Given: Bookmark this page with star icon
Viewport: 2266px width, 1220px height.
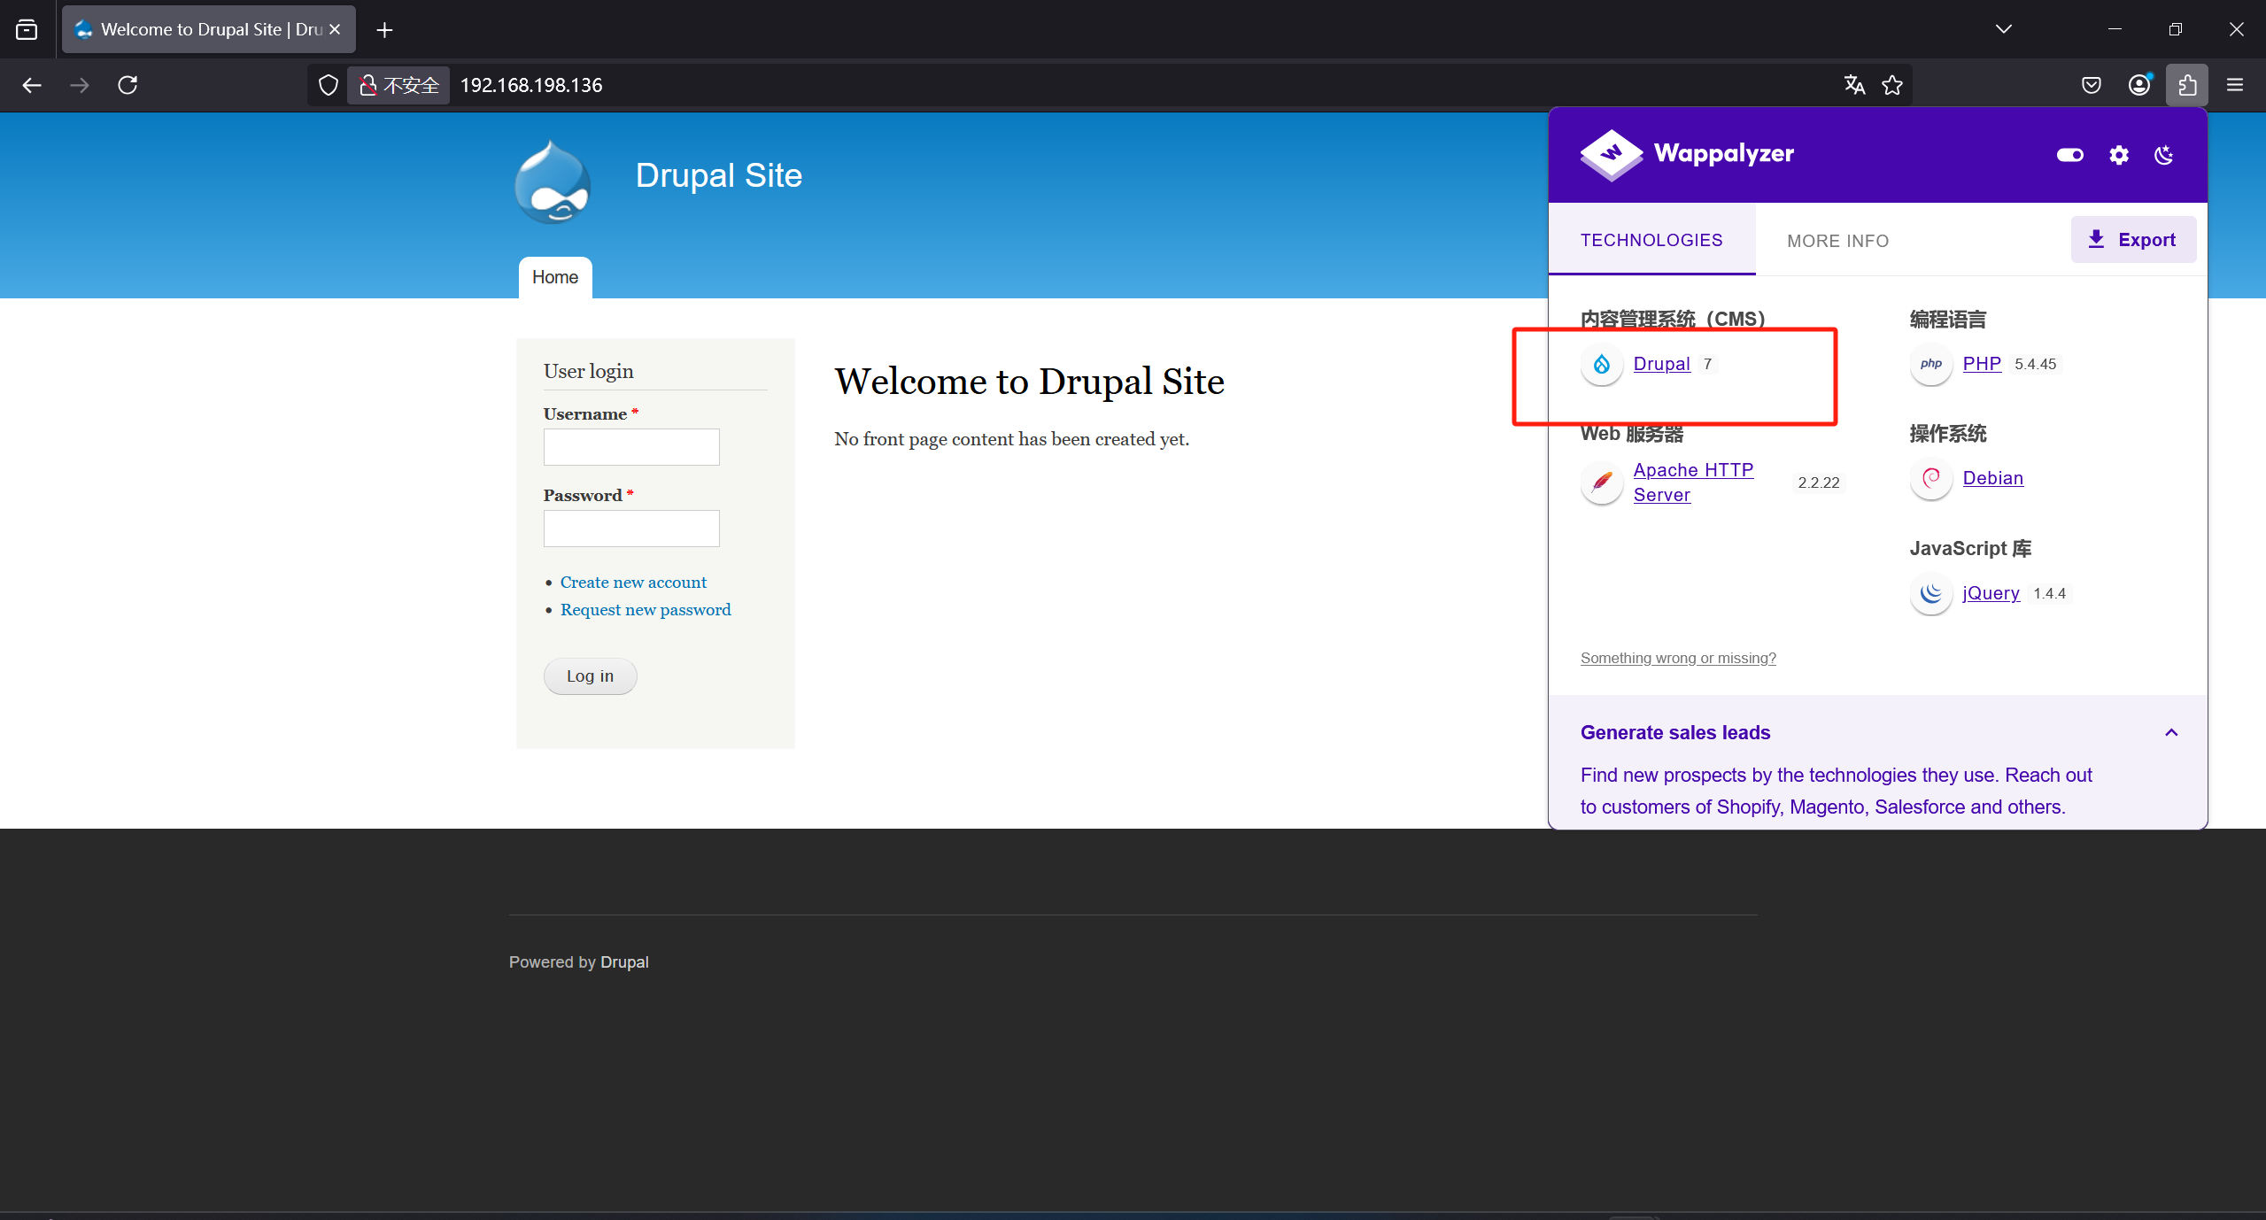Looking at the screenshot, I should point(1892,85).
